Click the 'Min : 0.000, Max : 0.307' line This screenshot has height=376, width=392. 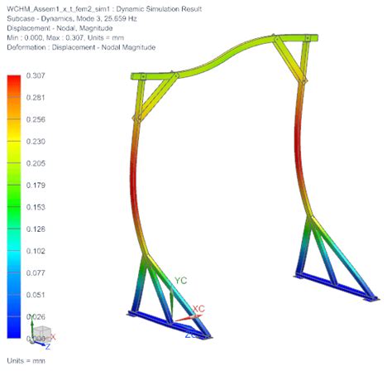65,38
